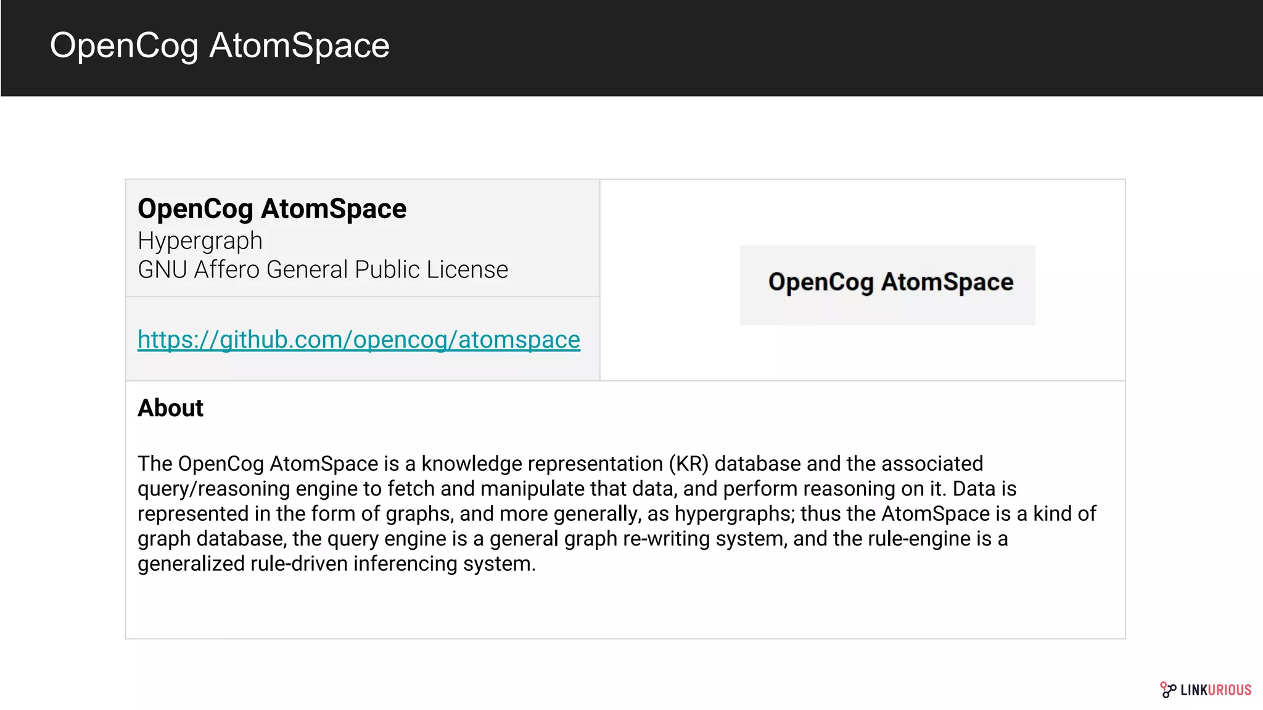Viewport: 1263px width, 710px height.
Task: Click 'GNU Affero General Public License' text
Action: [x=323, y=269]
